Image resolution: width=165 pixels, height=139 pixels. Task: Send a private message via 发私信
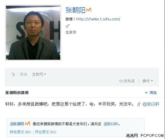[127, 81]
